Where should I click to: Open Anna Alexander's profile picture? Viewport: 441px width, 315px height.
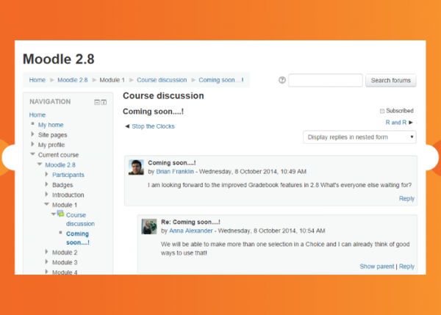(x=150, y=226)
